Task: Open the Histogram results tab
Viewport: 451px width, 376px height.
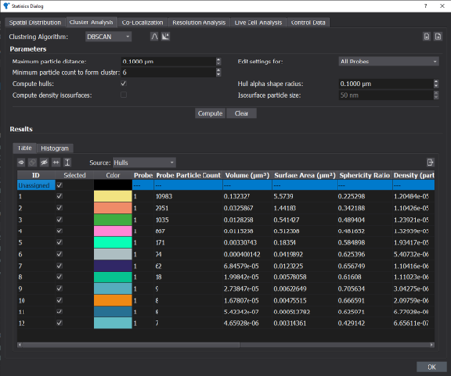Action: coord(55,148)
